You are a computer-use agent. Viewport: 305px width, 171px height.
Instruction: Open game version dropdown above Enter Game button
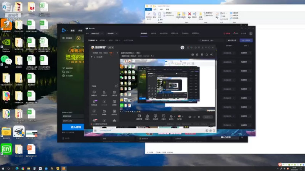(x=73, y=116)
